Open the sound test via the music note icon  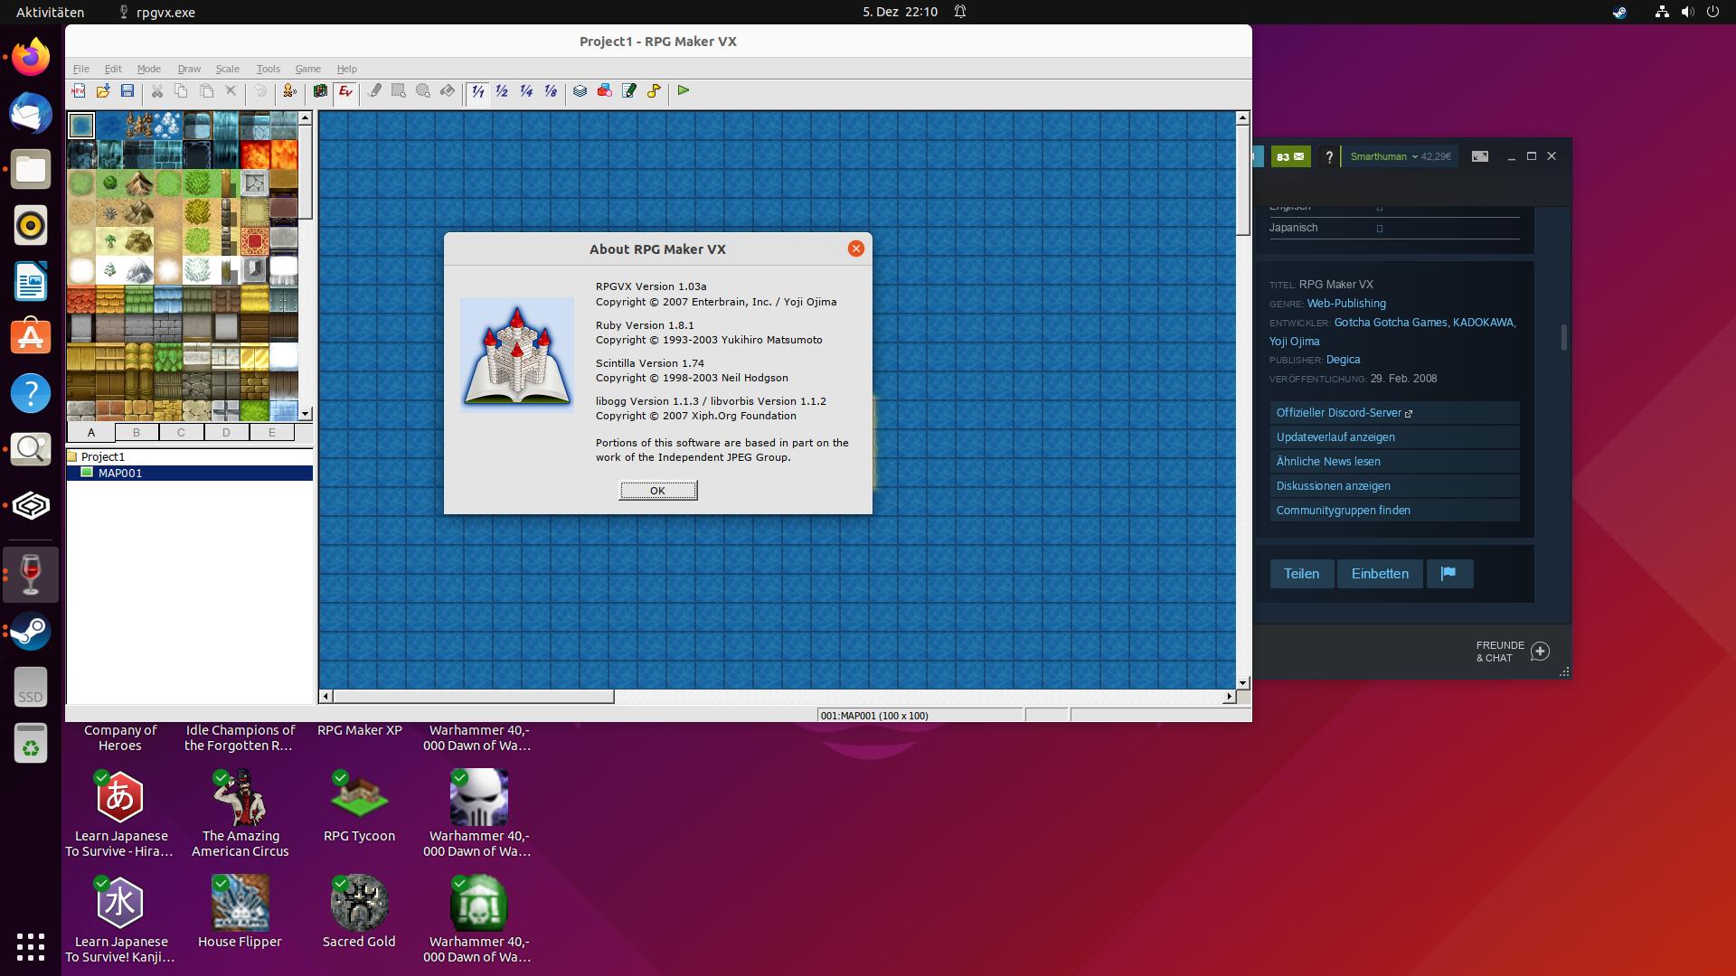point(654,91)
